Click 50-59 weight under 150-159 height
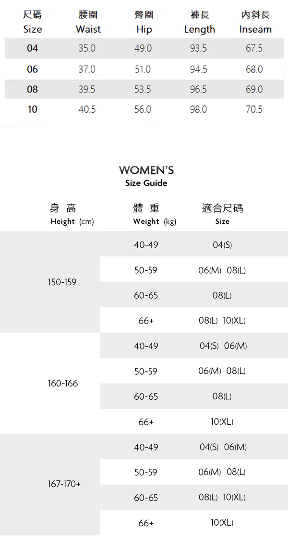 [146, 270]
